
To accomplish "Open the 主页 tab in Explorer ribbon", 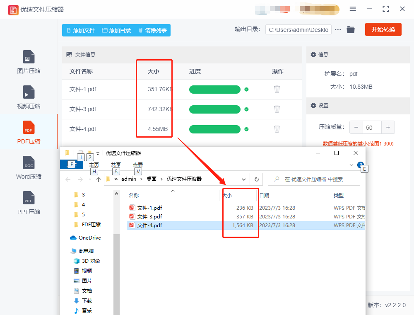I will 94,165.
